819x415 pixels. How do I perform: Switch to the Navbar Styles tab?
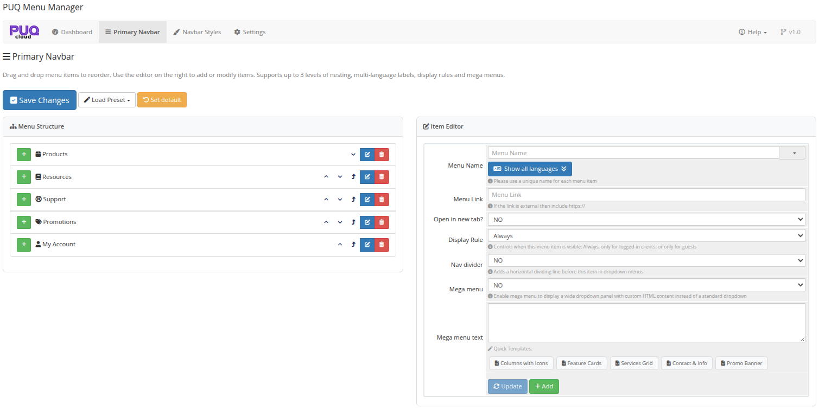[x=197, y=32]
